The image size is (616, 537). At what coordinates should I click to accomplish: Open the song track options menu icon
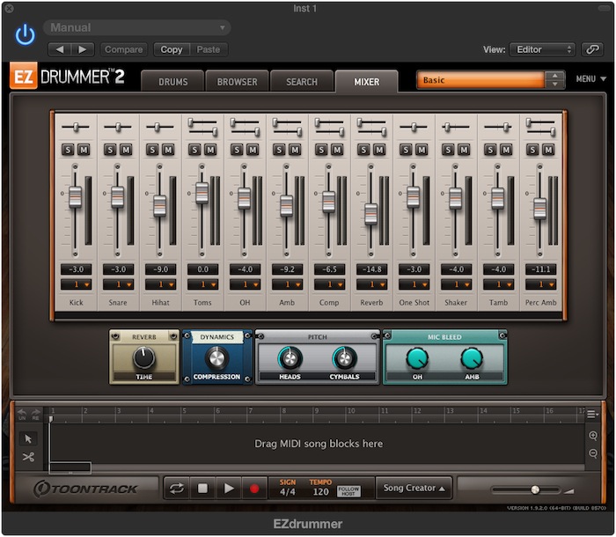592,415
